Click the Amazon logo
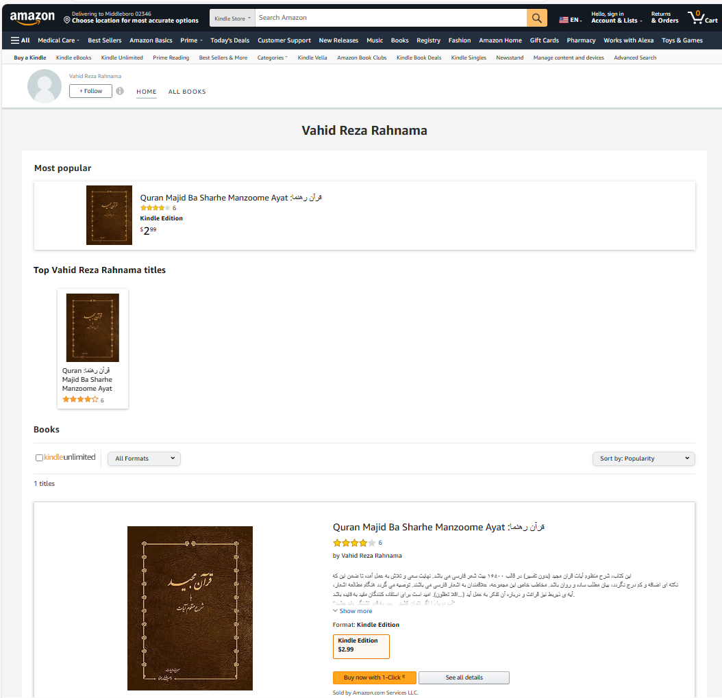Screen dimensions: 722x698 (x=32, y=18)
